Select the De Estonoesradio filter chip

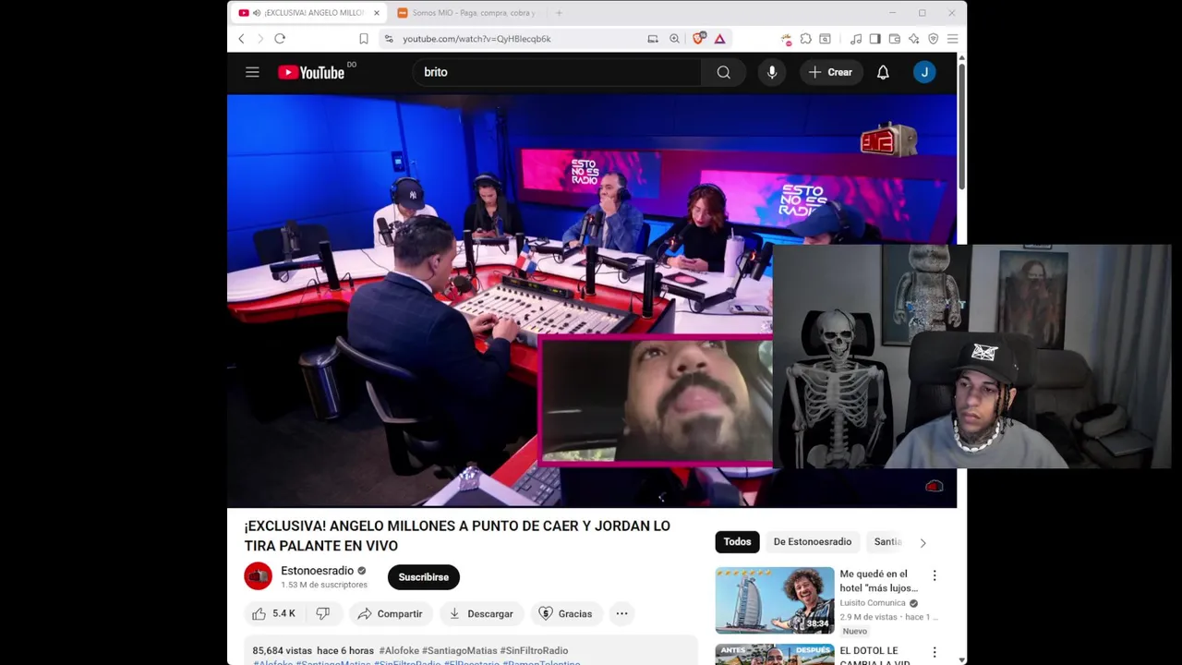coord(813,542)
